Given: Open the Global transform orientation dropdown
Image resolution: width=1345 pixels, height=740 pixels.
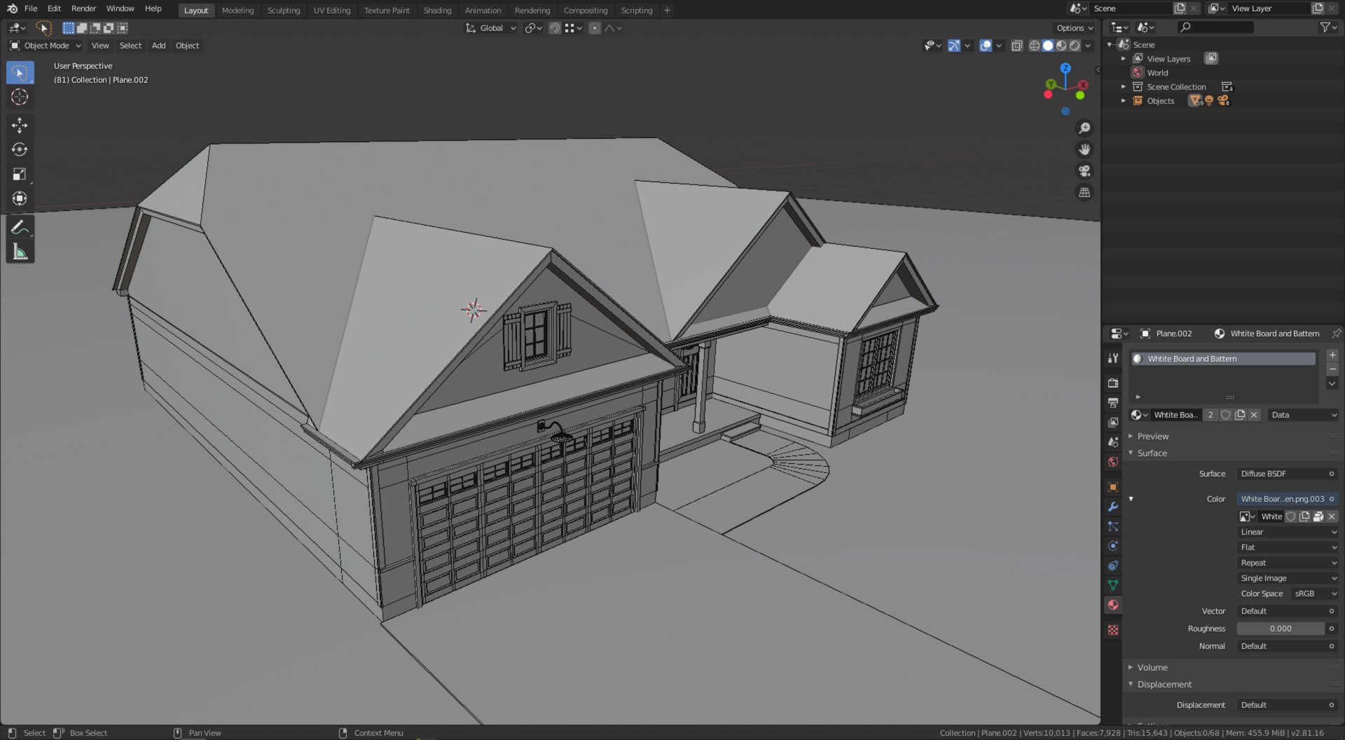Looking at the screenshot, I should [x=490, y=28].
